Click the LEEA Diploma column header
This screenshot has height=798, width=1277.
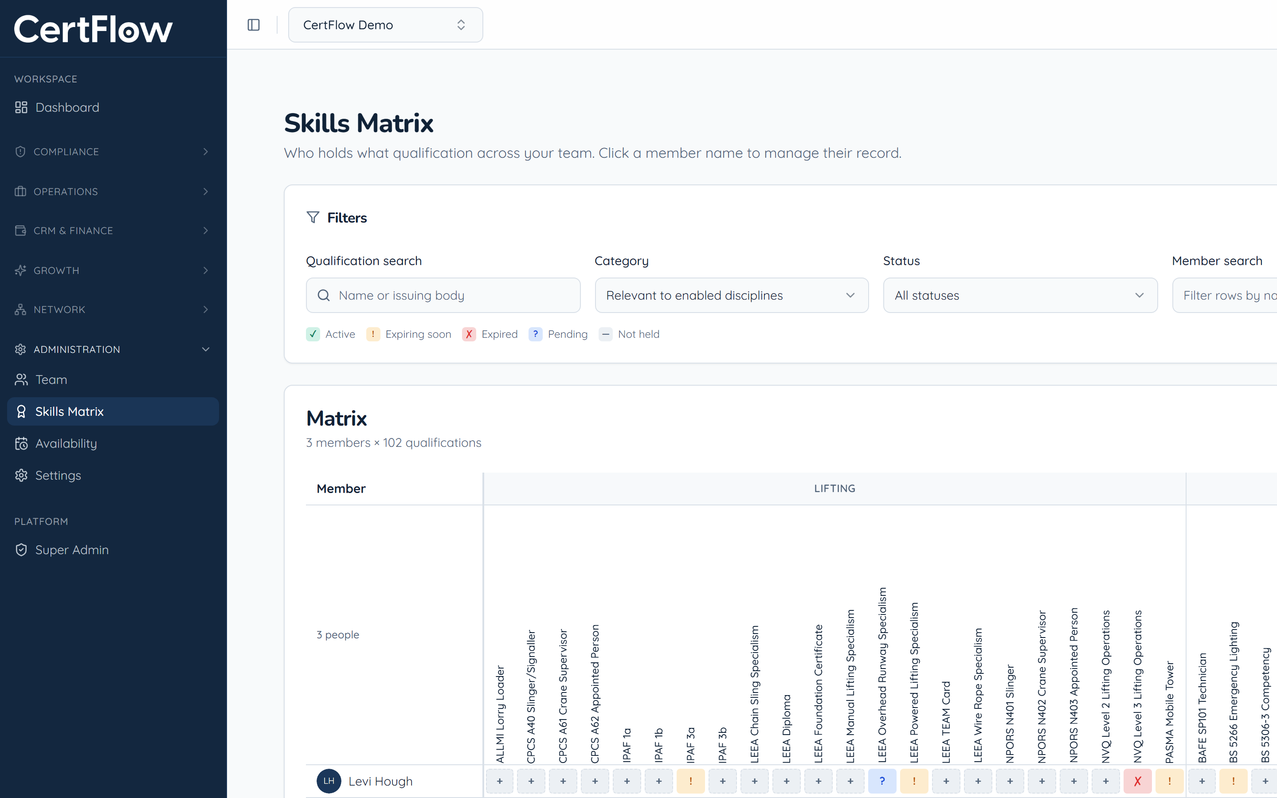786,729
